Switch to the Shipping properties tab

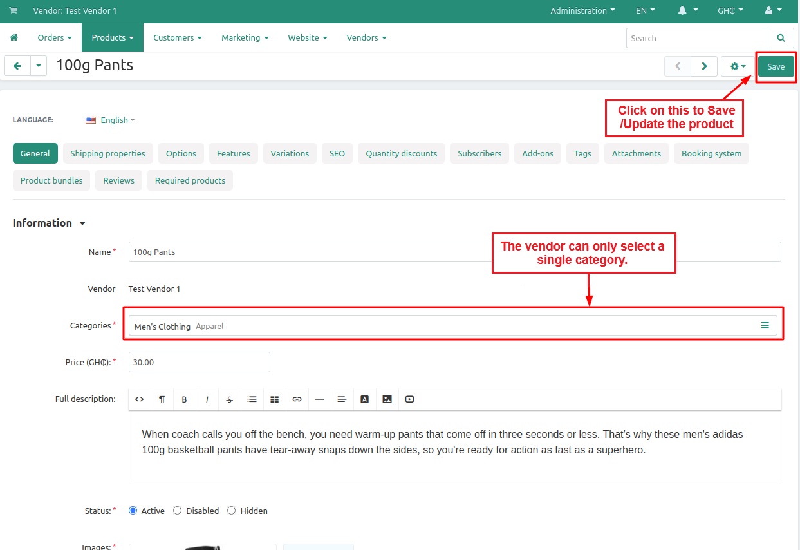coord(107,154)
